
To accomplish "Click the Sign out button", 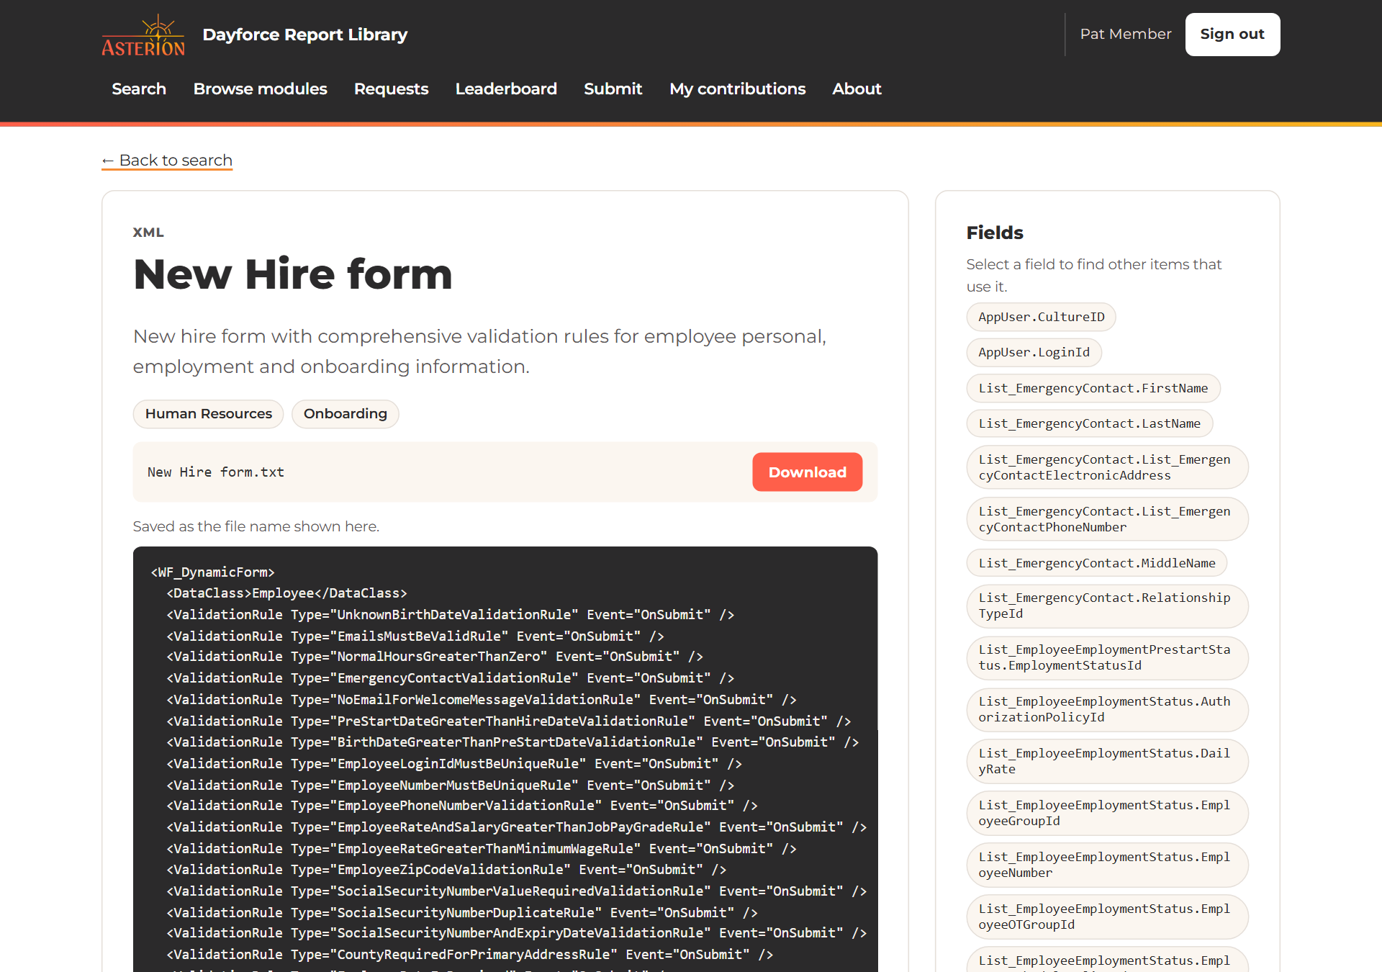I will point(1232,35).
